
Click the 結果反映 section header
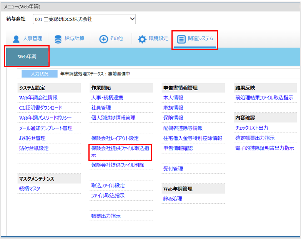(x=265, y=88)
